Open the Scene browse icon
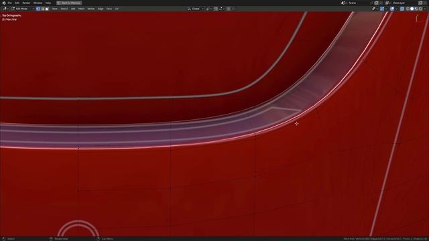This screenshot has height=241, width=429. tap(343, 3)
